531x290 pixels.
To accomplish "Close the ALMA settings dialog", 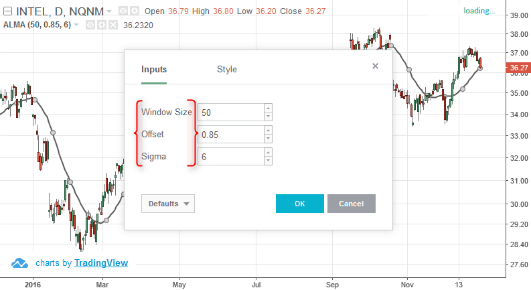I will click(x=375, y=66).
